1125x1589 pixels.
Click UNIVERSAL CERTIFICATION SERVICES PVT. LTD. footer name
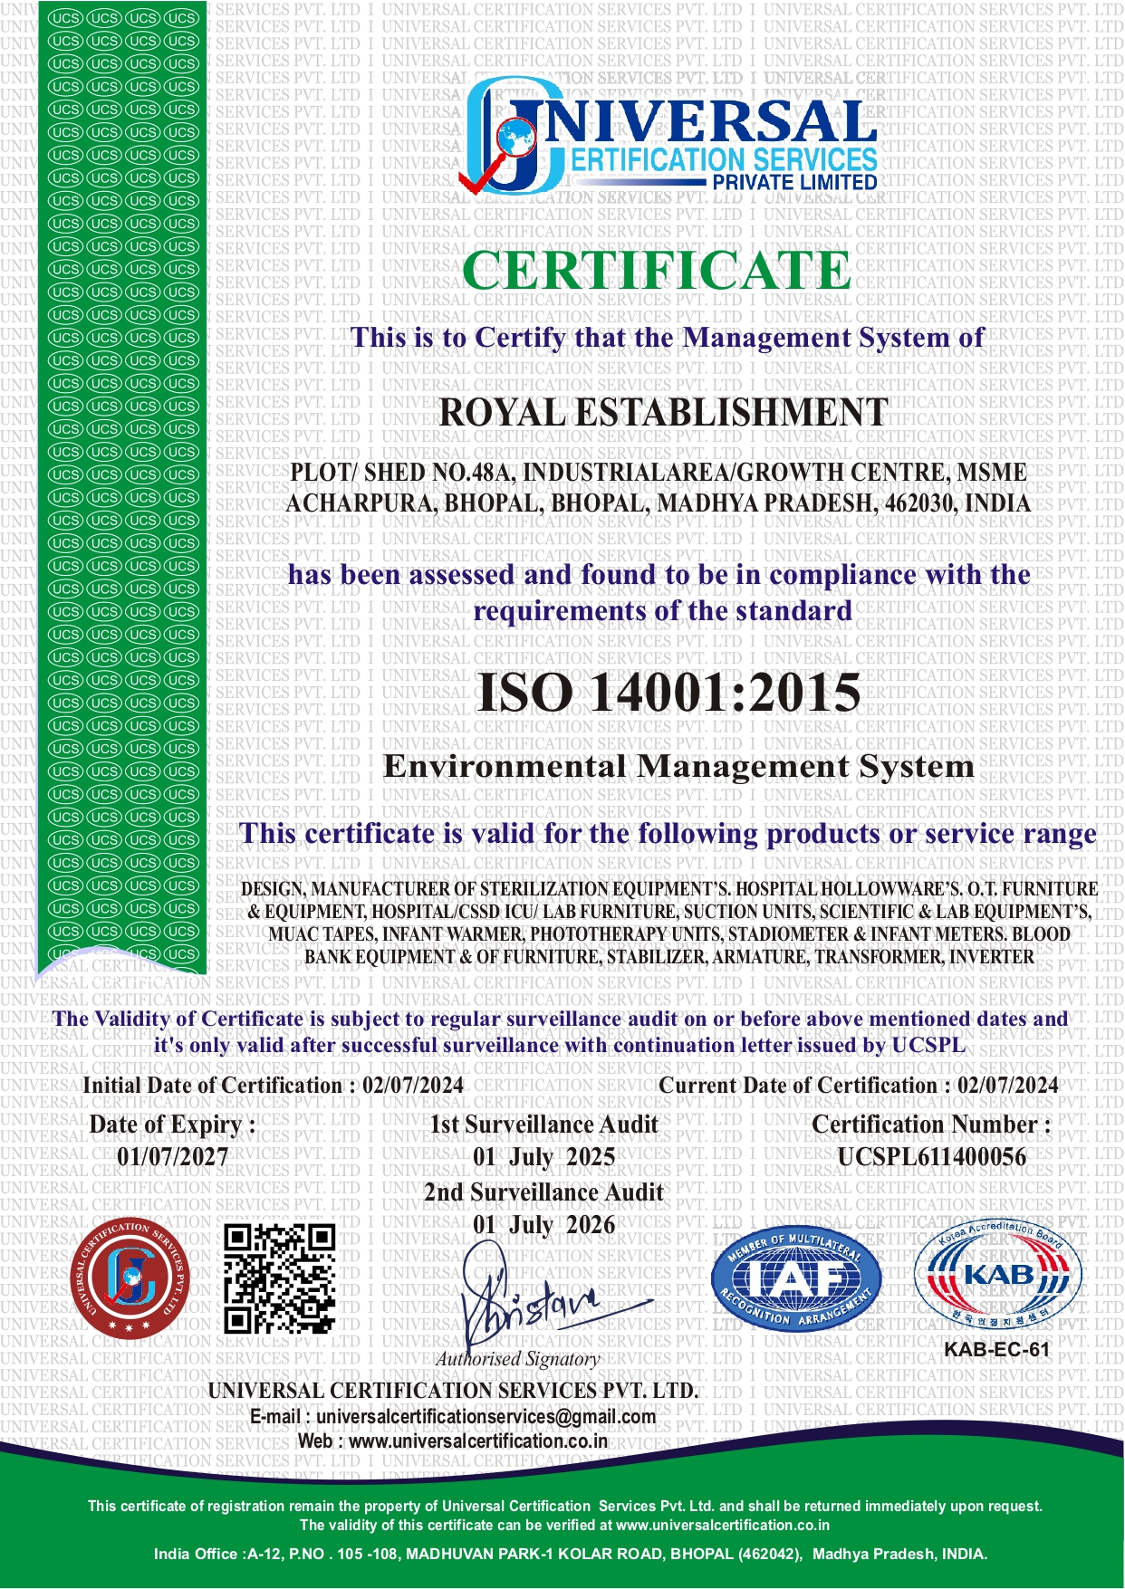coord(454,1391)
